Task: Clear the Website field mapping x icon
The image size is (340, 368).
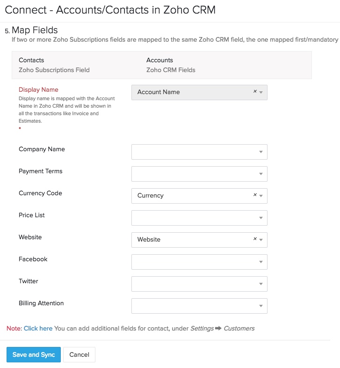Action: 255,239
